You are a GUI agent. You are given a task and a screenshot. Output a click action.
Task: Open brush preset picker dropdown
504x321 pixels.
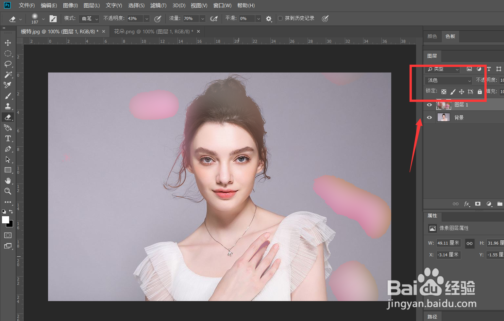(43, 19)
